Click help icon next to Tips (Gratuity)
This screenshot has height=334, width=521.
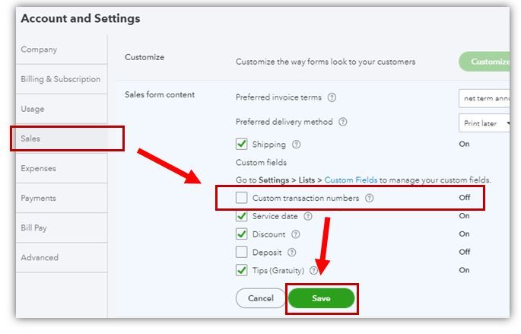(313, 270)
